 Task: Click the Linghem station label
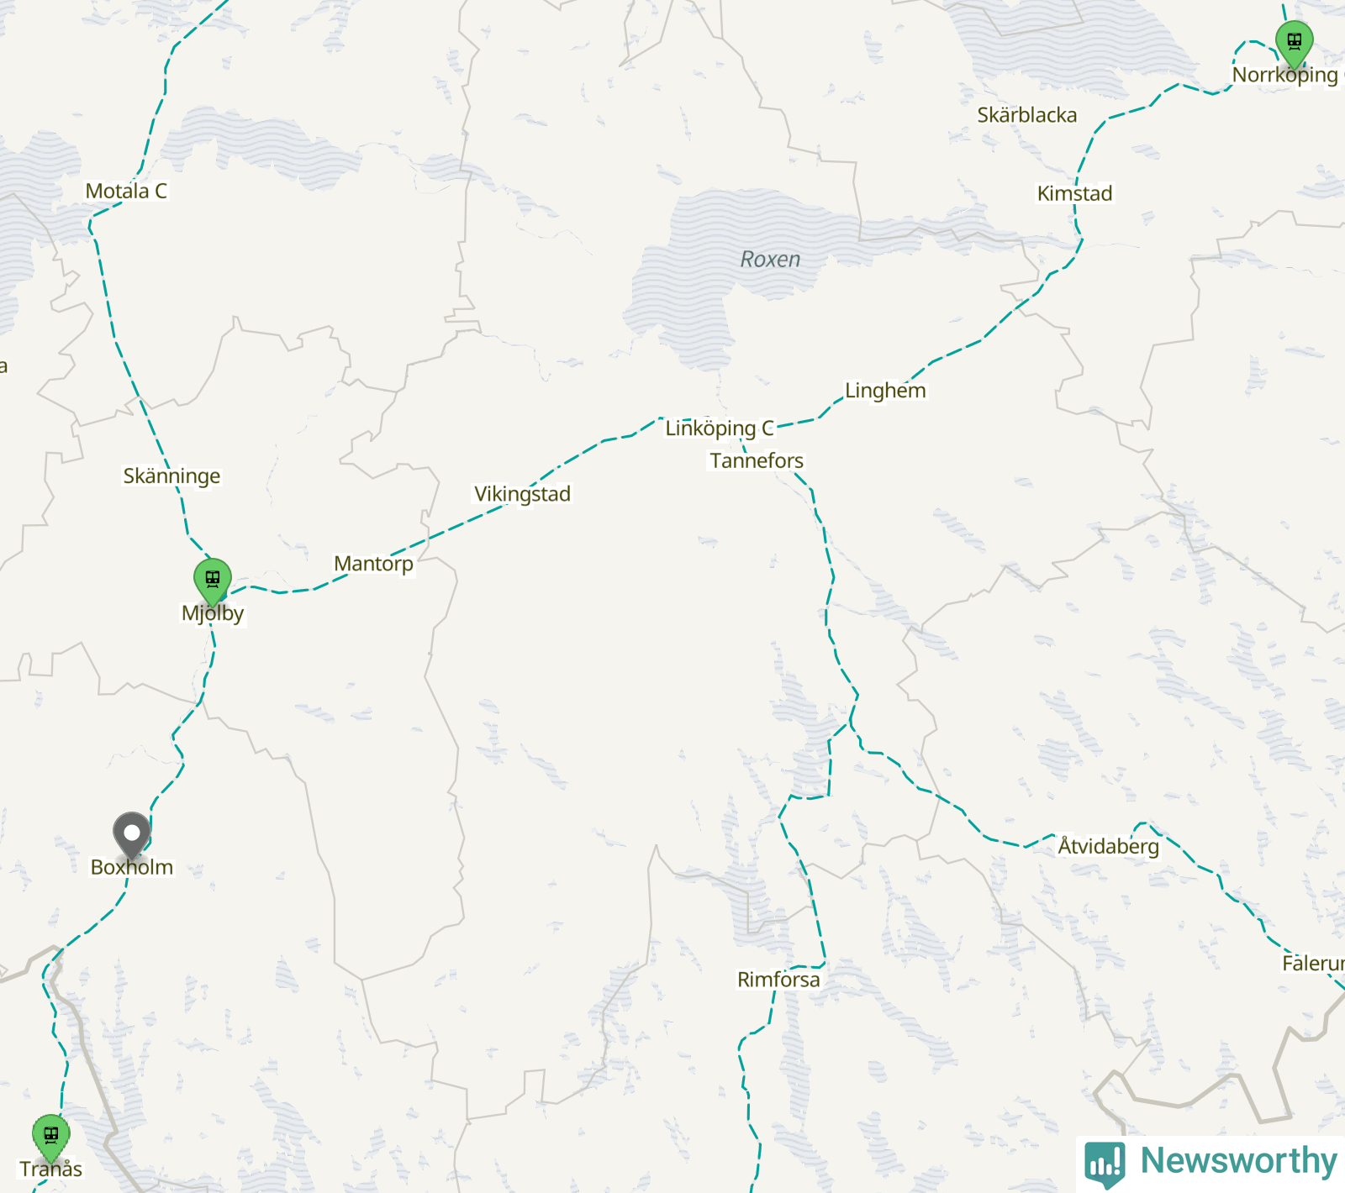point(885,391)
